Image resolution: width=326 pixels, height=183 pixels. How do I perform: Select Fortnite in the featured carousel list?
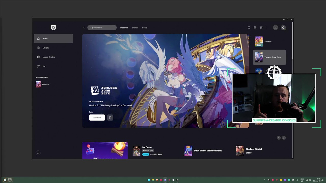click(x=269, y=42)
